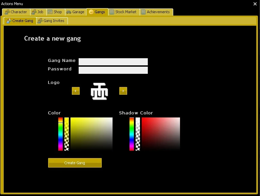Go to the Garage tab

76,12
